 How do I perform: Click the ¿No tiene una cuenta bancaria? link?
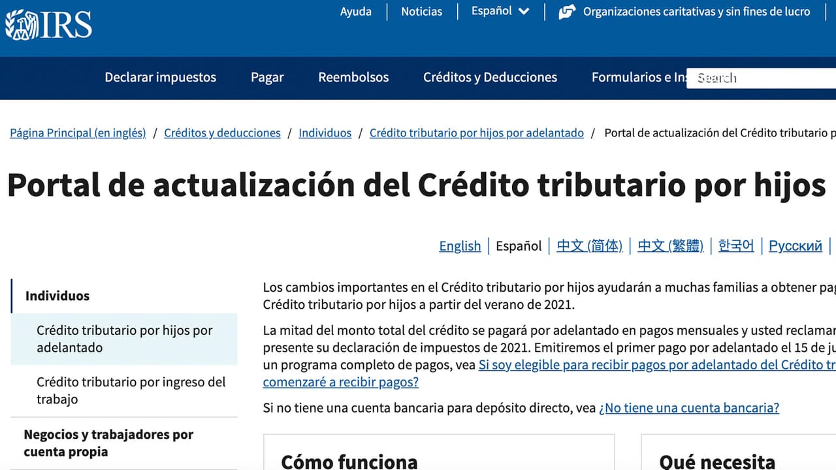click(689, 407)
